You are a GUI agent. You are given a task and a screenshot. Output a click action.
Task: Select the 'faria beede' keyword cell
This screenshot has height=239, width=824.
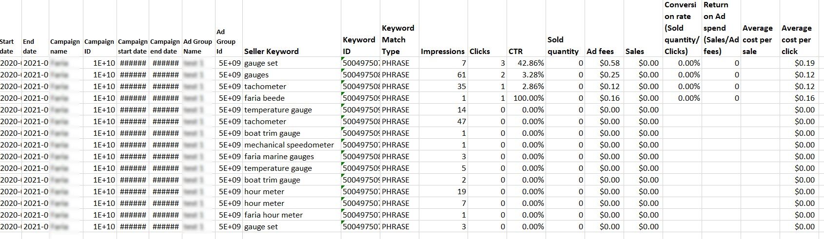(292, 98)
